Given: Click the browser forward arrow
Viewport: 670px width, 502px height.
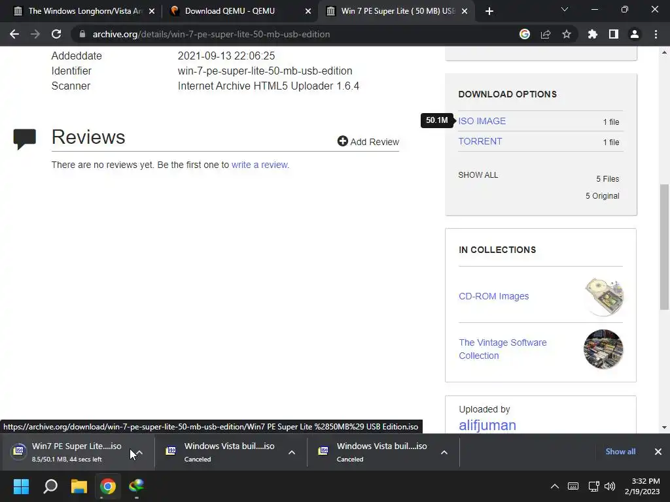Looking at the screenshot, I should pyautogui.click(x=35, y=34).
